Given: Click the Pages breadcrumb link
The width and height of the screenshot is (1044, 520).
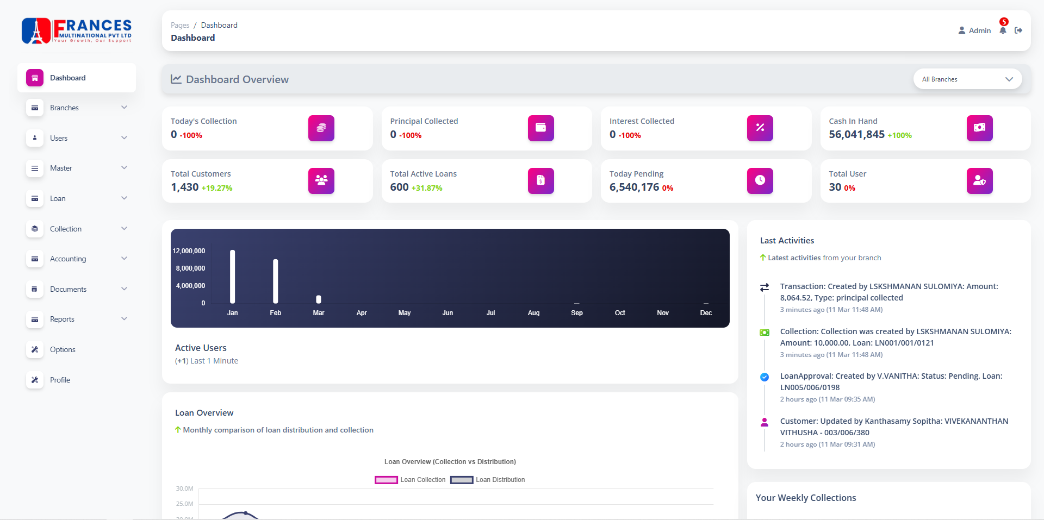Looking at the screenshot, I should point(180,25).
